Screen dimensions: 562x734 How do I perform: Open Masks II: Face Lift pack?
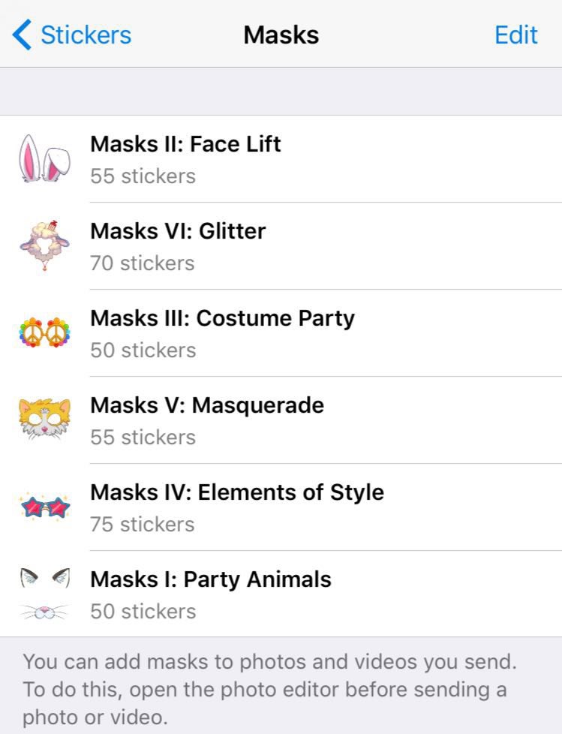(185, 143)
